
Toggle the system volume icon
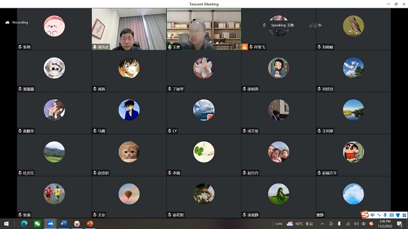point(356,224)
